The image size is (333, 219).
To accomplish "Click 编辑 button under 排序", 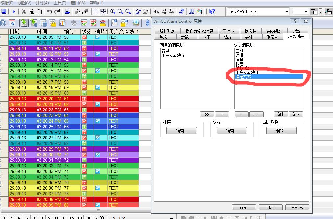I will pos(182,131).
